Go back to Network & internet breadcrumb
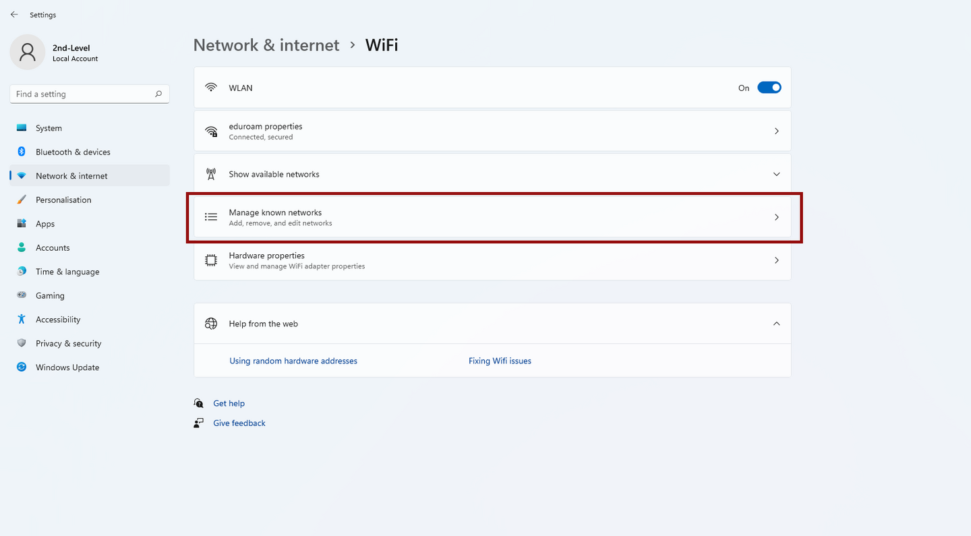The height and width of the screenshot is (536, 971). pyautogui.click(x=266, y=45)
